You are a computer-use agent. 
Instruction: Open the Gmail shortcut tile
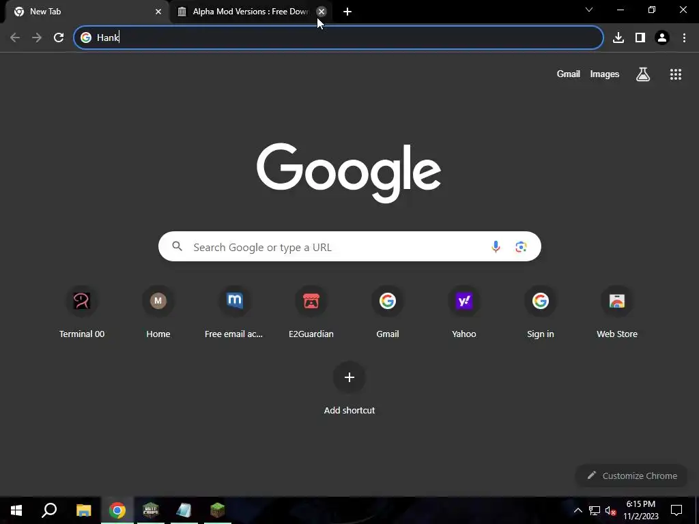pos(388,312)
